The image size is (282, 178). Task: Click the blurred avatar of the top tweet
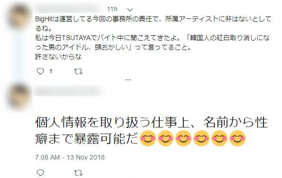coord(19,17)
